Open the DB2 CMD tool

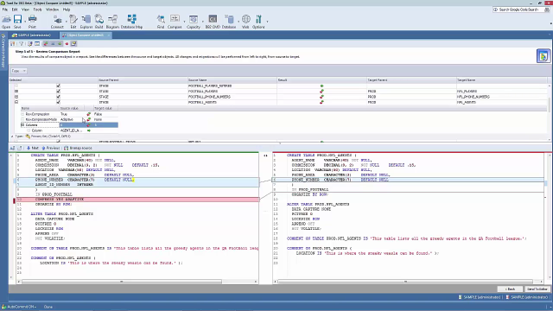point(213,22)
